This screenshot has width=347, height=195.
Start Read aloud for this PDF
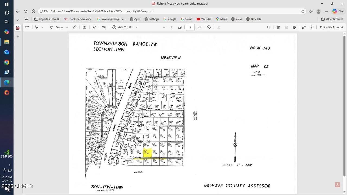pos(94,27)
